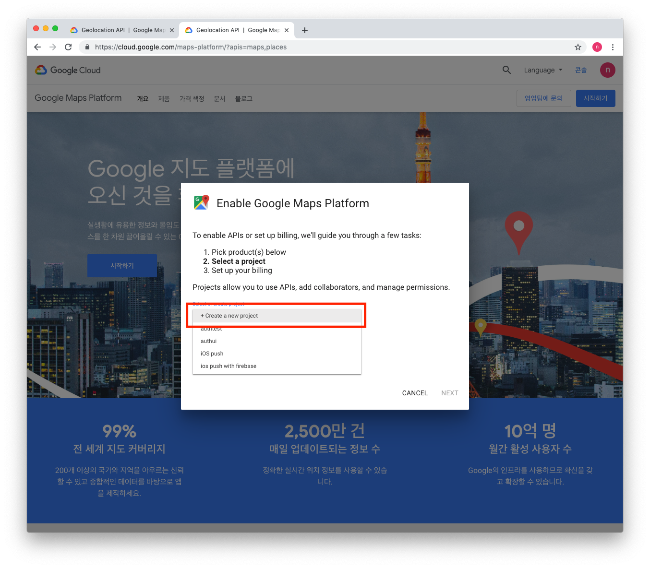Click the '2. Select a project' step text
This screenshot has width=650, height=568.
pos(234,261)
